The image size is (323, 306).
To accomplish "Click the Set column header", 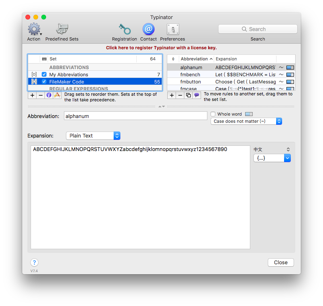I will (92, 59).
